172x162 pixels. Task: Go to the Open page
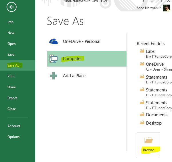coord(11,44)
